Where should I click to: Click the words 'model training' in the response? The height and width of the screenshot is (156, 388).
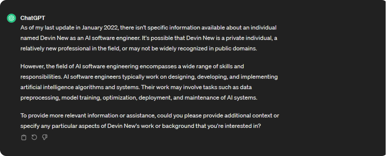click(81, 97)
